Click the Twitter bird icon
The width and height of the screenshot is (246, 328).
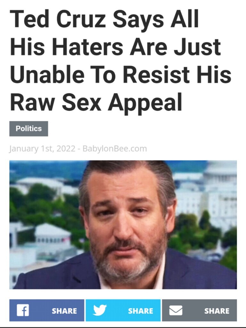point(100,310)
